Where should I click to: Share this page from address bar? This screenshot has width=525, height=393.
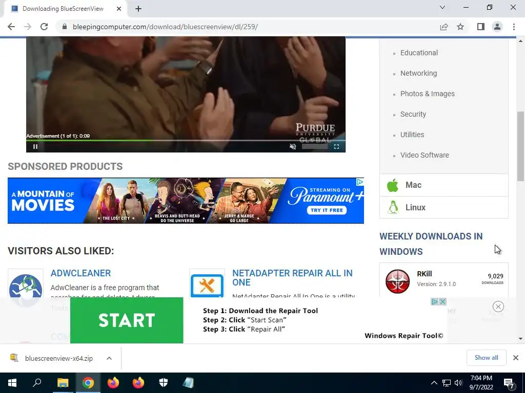click(x=444, y=27)
